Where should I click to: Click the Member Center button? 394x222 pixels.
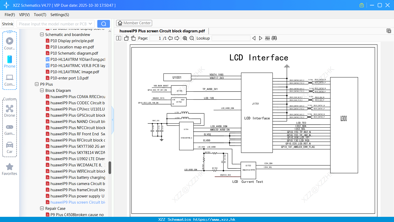[134, 23]
